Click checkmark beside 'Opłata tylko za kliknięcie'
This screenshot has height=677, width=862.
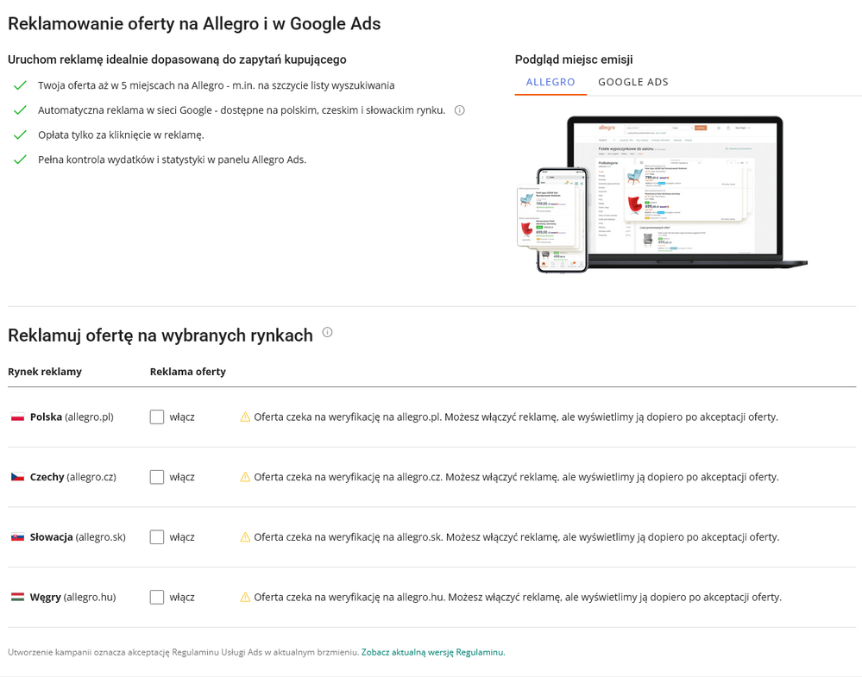20,135
